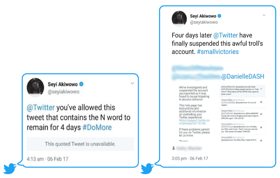The image size is (280, 178).
Task: Toggle the checkbox beside "The sooner the better" reply
Action: [261, 127]
